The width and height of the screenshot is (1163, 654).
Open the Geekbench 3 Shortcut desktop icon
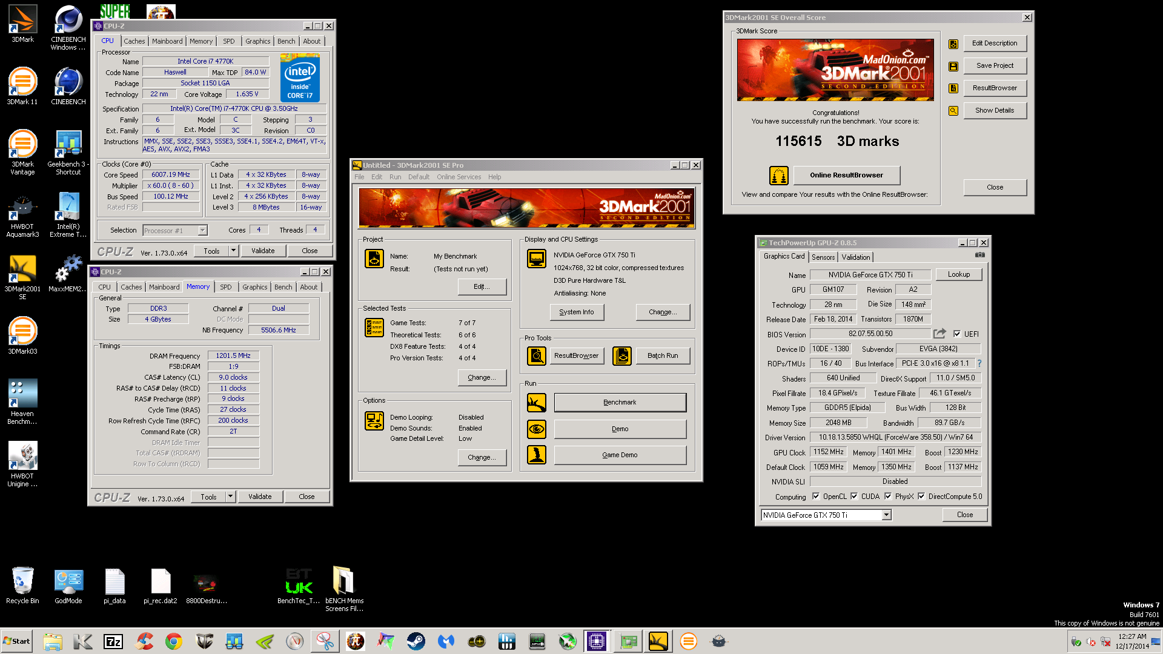pos(68,153)
